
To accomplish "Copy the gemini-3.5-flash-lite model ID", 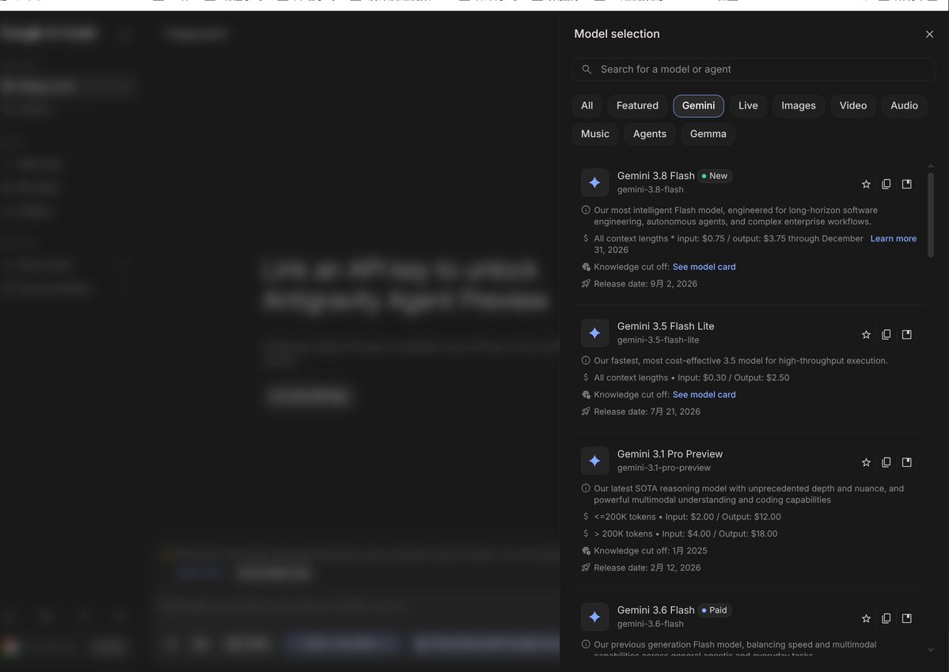I will pyautogui.click(x=886, y=334).
